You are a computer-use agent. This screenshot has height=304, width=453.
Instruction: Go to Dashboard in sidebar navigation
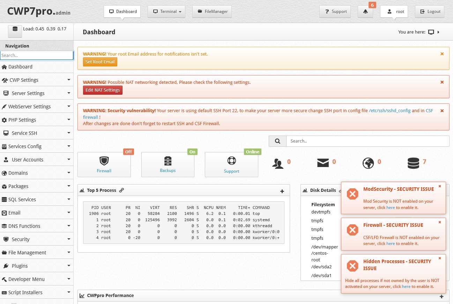[37, 67]
